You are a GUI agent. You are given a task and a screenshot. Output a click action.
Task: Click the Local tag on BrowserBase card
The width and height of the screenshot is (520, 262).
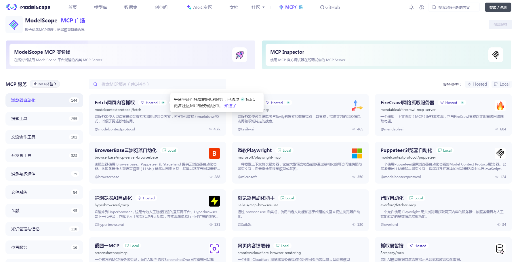169,150
